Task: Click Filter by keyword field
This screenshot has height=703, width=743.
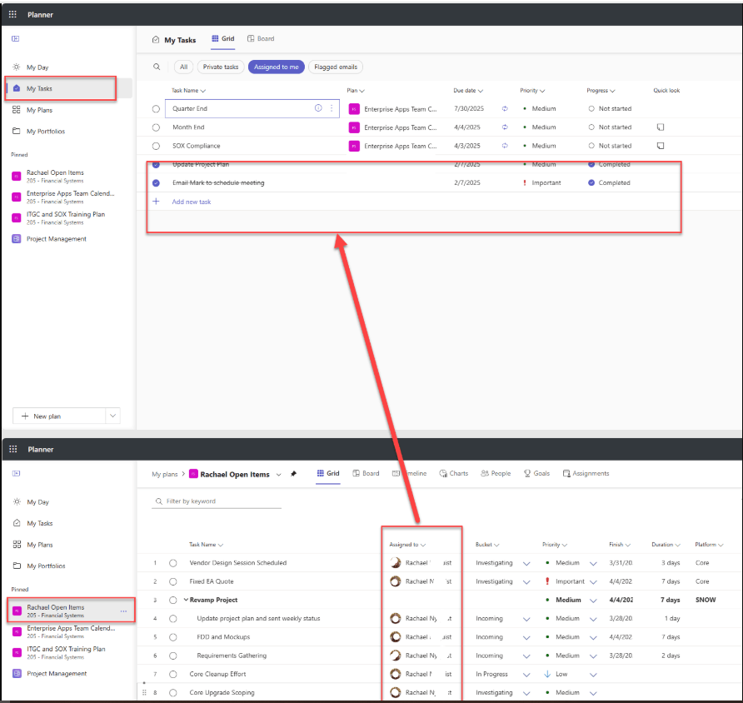Action: click(217, 501)
